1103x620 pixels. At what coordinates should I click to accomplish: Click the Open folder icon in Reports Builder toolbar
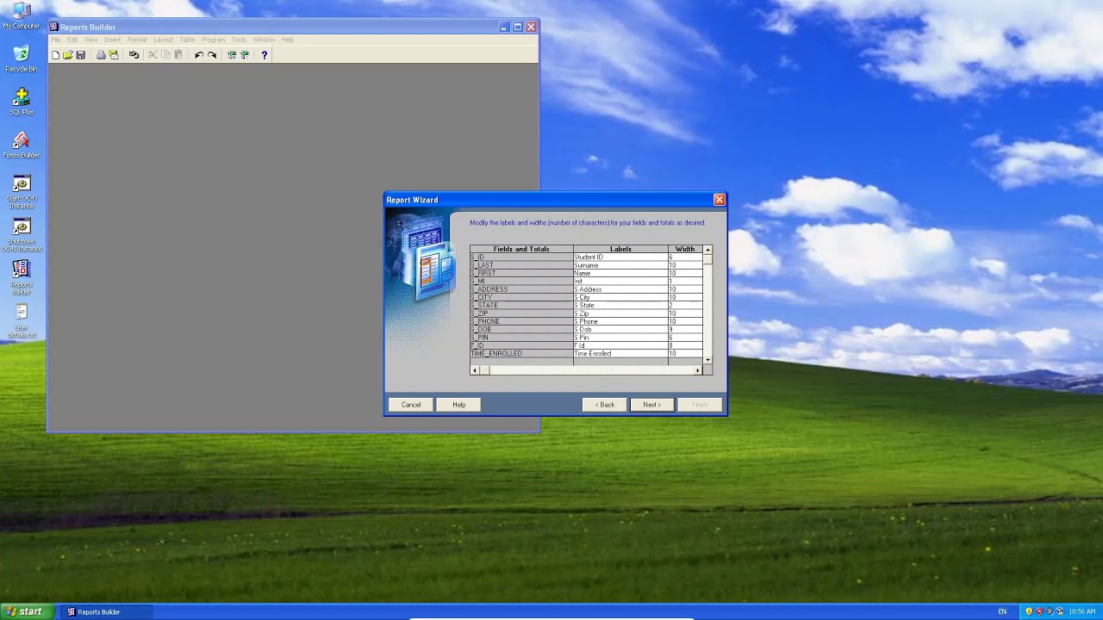pos(68,55)
